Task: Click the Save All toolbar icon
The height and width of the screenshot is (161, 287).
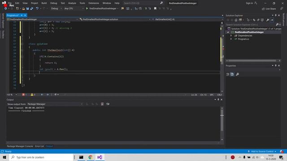Action: (x=32, y=8)
